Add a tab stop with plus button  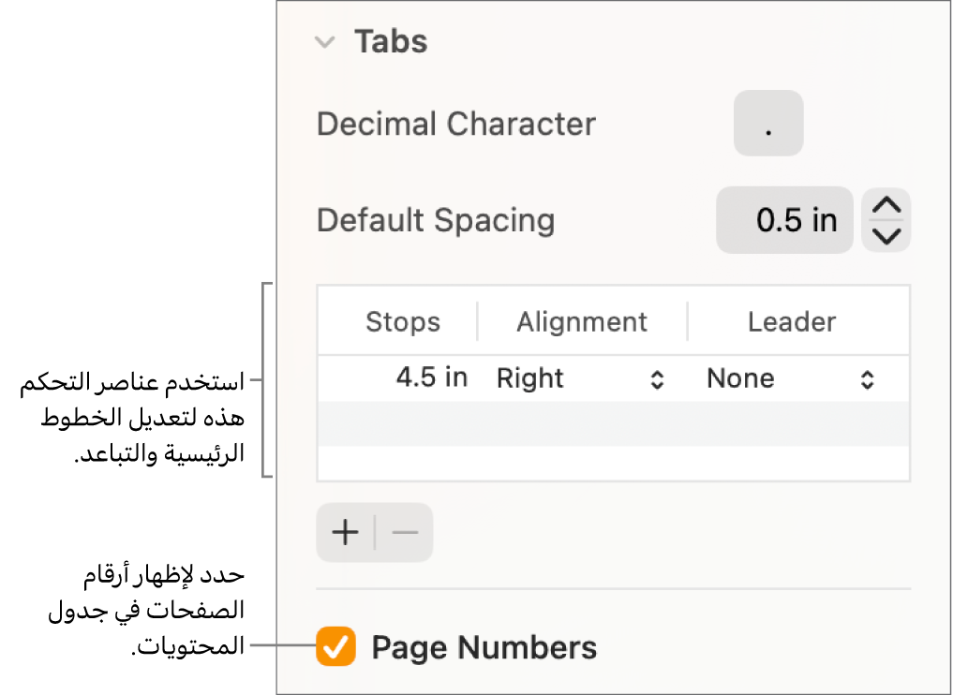[346, 533]
